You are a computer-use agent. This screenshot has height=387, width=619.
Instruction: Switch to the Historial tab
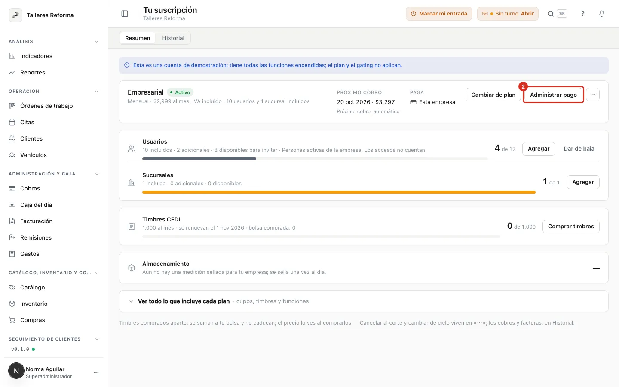coord(173,38)
